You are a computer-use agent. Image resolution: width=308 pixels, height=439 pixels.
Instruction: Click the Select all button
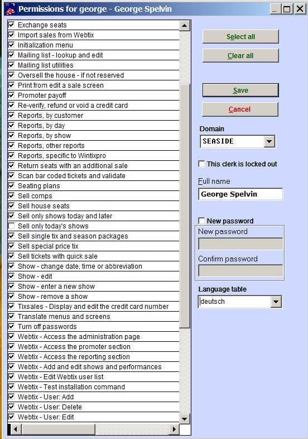240,37
